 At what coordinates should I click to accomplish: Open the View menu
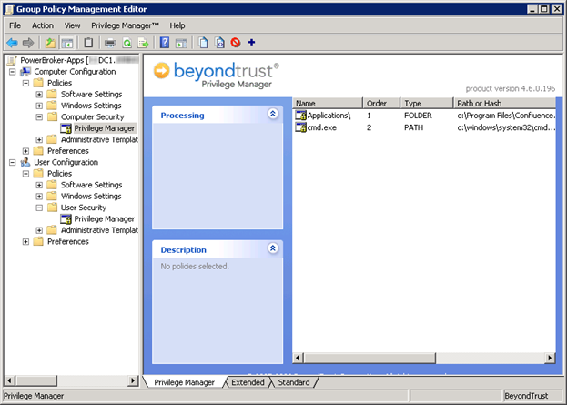point(72,25)
